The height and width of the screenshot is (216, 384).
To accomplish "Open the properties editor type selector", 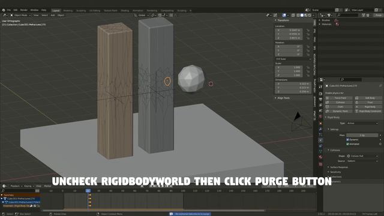I will [322, 80].
